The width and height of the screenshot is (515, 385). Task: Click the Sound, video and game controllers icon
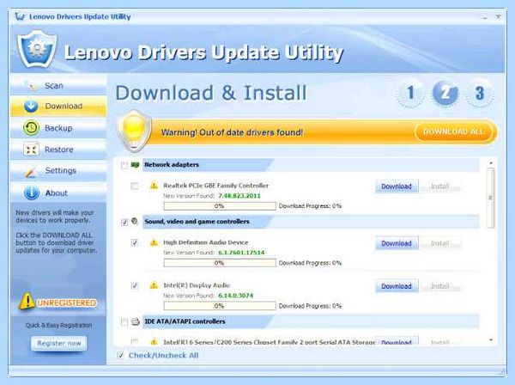coord(135,221)
